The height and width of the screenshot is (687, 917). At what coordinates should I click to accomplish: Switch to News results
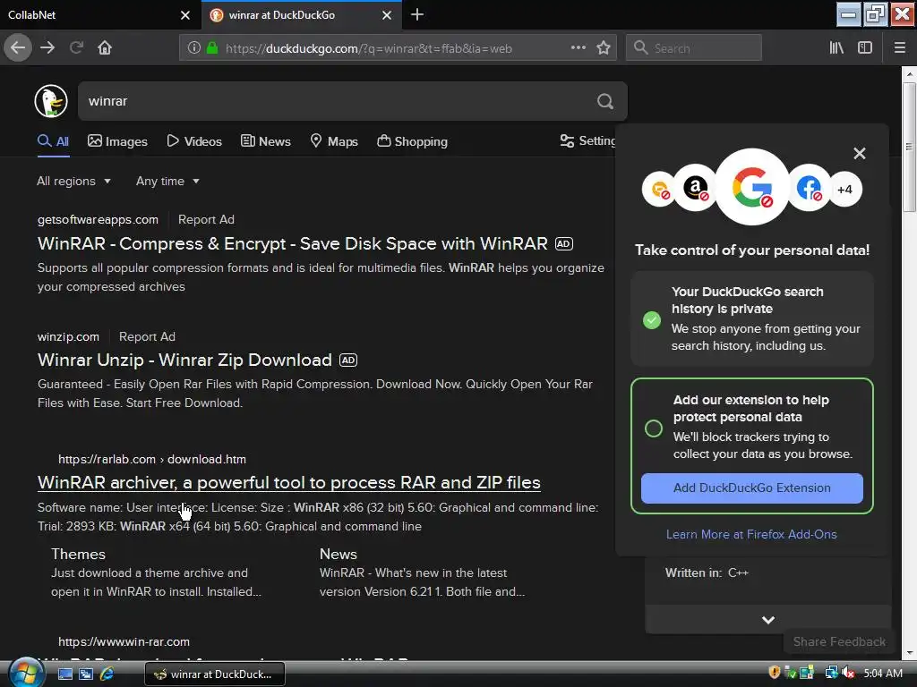click(x=266, y=141)
